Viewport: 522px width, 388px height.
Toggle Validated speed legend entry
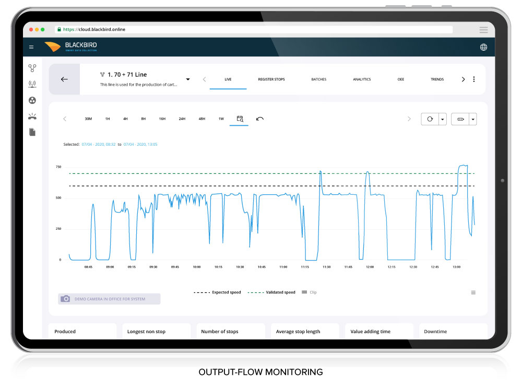pos(271,292)
